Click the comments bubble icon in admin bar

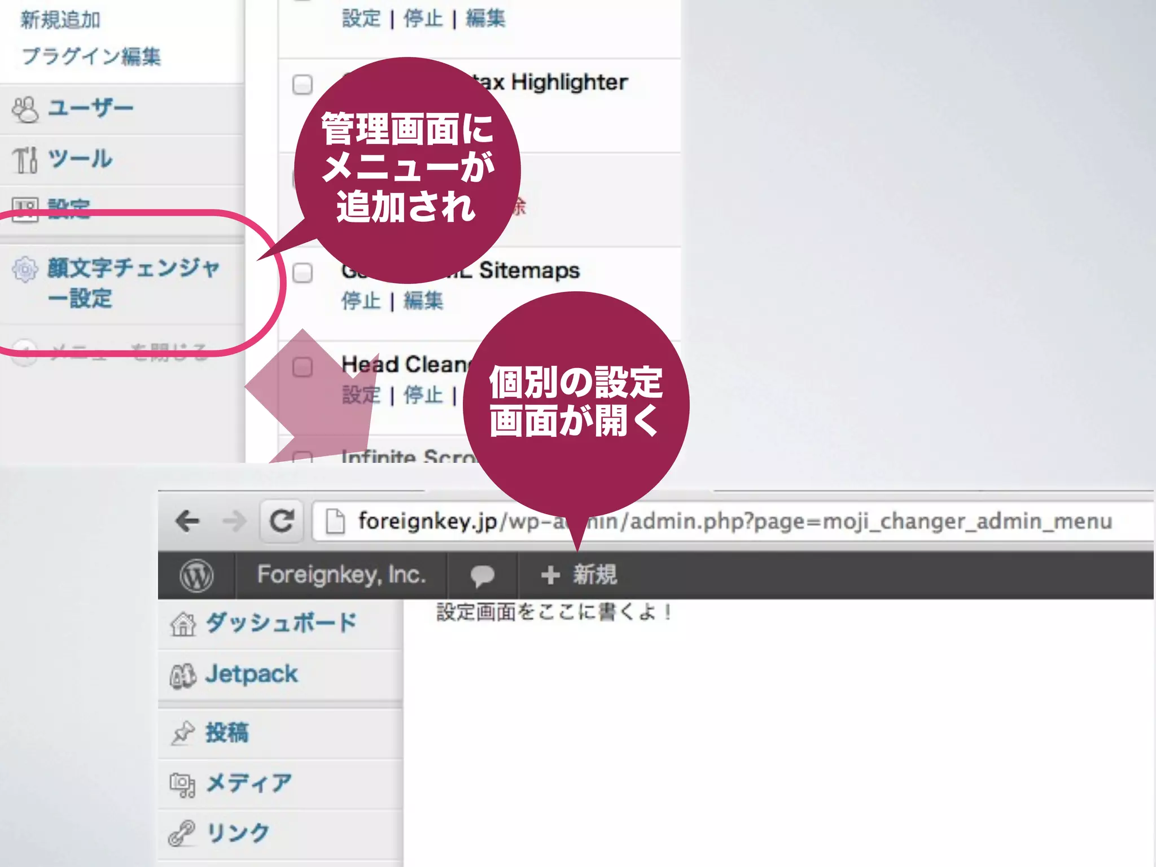(482, 576)
